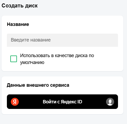
Task: Click the placeholder text "Введите название"
Action: (31, 40)
